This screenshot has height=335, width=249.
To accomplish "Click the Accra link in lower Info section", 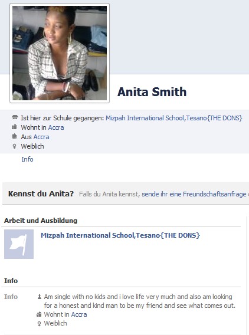I will [x=79, y=314].
